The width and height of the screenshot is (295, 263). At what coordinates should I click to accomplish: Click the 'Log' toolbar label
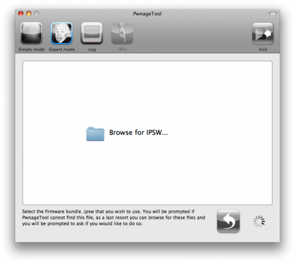point(92,50)
